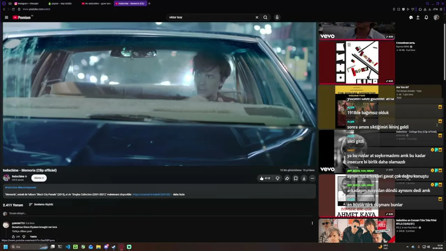Show hidden system tray icons

coord(407,247)
